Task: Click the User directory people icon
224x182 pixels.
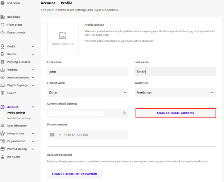Action: (x=3, y=126)
